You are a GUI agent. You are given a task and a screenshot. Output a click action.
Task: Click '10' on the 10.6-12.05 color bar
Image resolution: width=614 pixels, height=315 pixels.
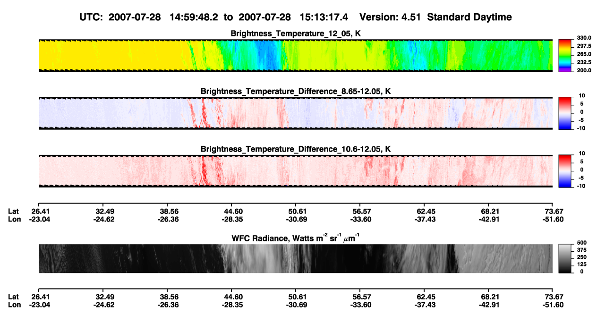tap(582, 153)
